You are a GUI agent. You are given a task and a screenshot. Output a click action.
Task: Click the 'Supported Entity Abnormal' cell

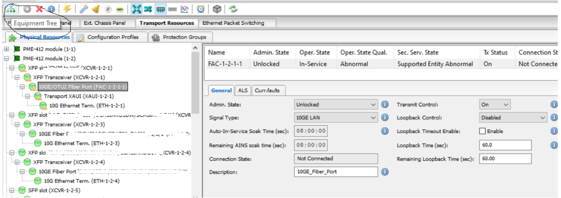coord(435,64)
